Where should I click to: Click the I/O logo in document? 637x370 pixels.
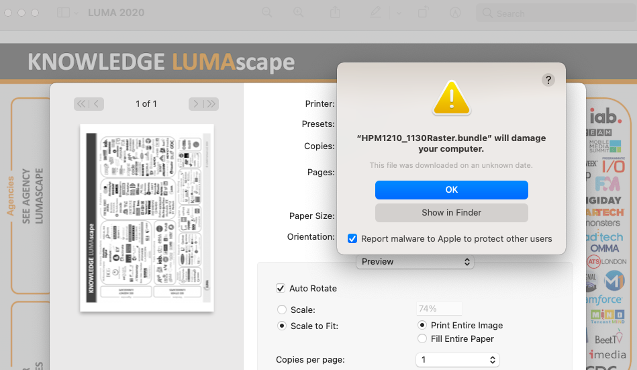[614, 166]
